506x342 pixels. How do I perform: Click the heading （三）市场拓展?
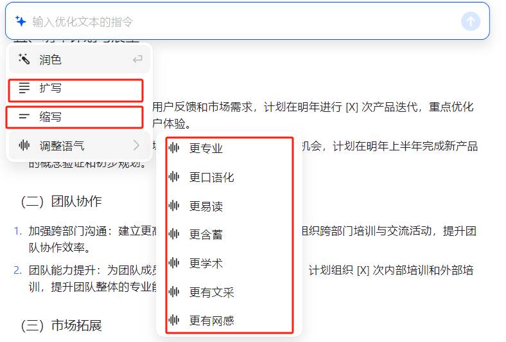61,325
